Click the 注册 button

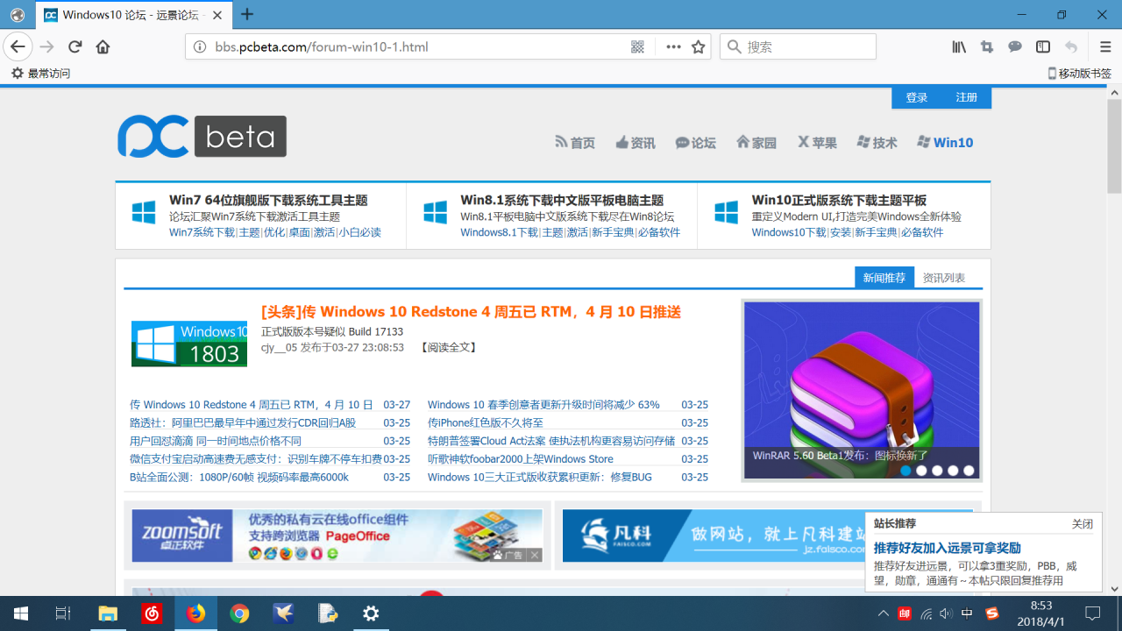click(x=967, y=97)
